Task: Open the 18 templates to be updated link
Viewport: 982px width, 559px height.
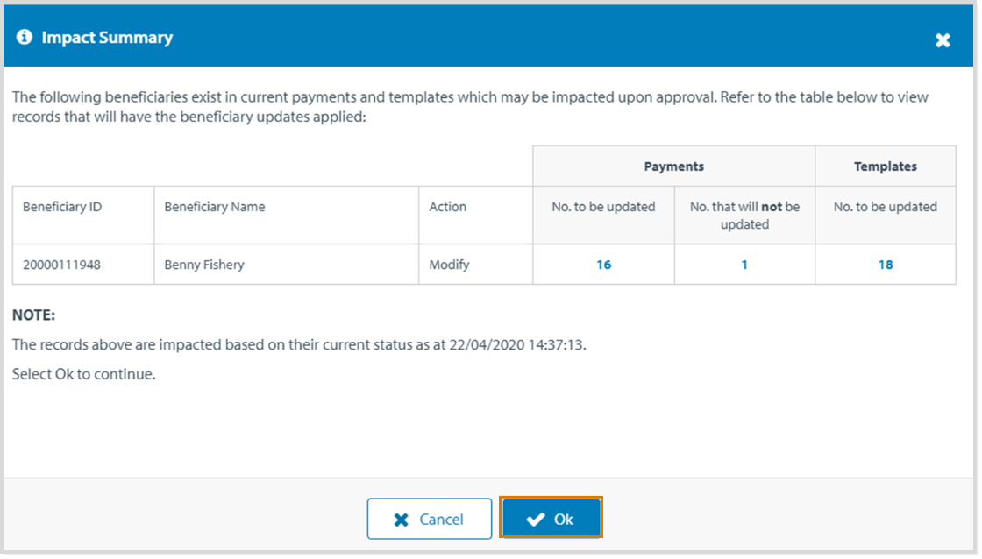Action: coord(886,265)
